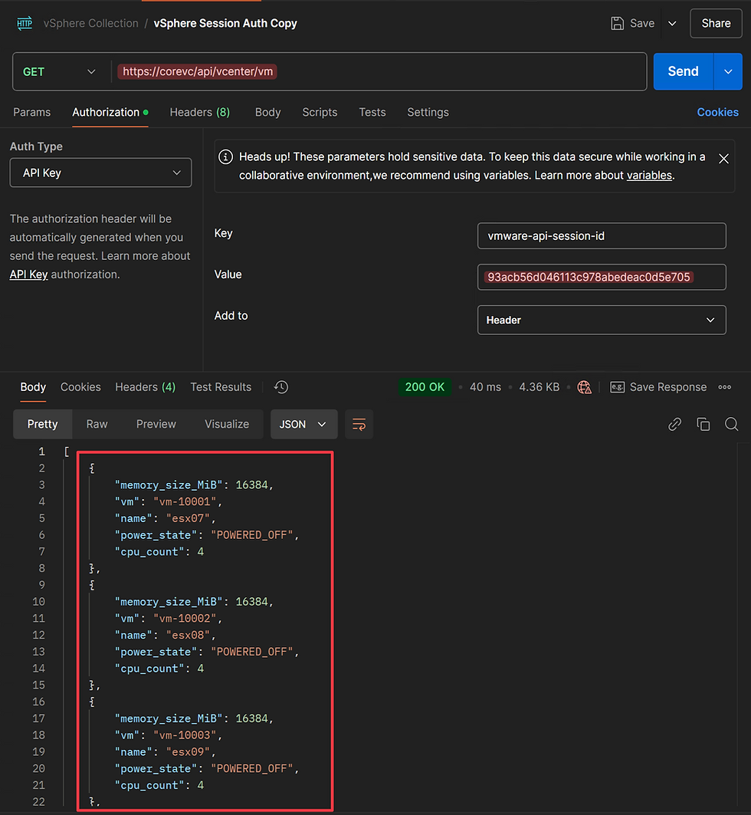Expand the Save options arrow
The image size is (751, 815).
pyautogui.click(x=672, y=24)
